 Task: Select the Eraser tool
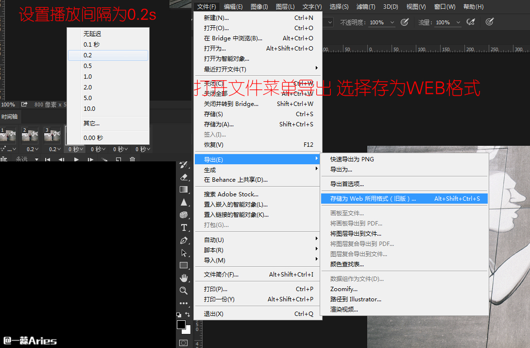[184, 177]
